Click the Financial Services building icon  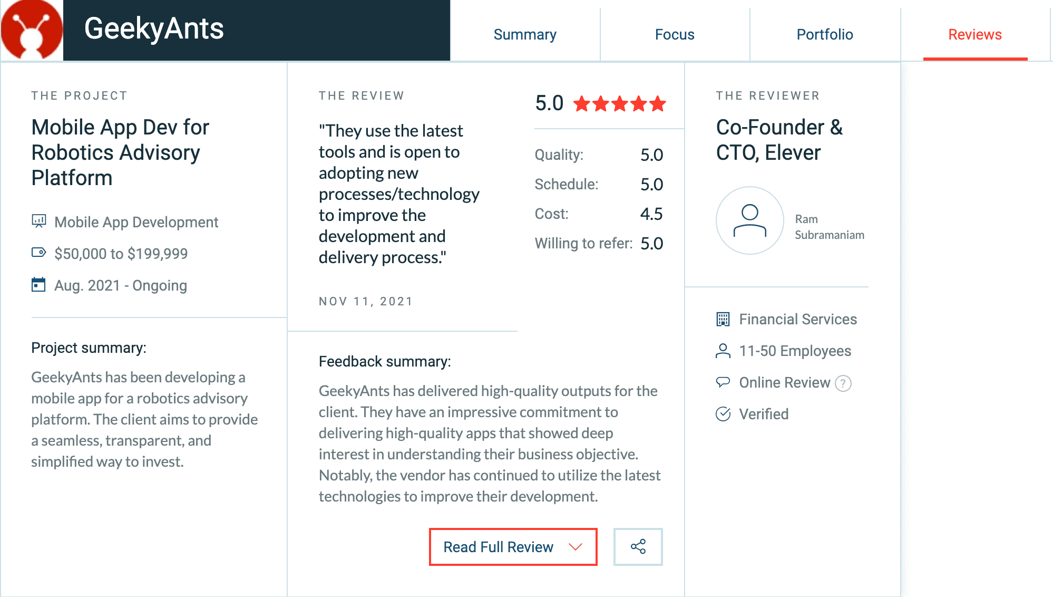[x=723, y=320]
